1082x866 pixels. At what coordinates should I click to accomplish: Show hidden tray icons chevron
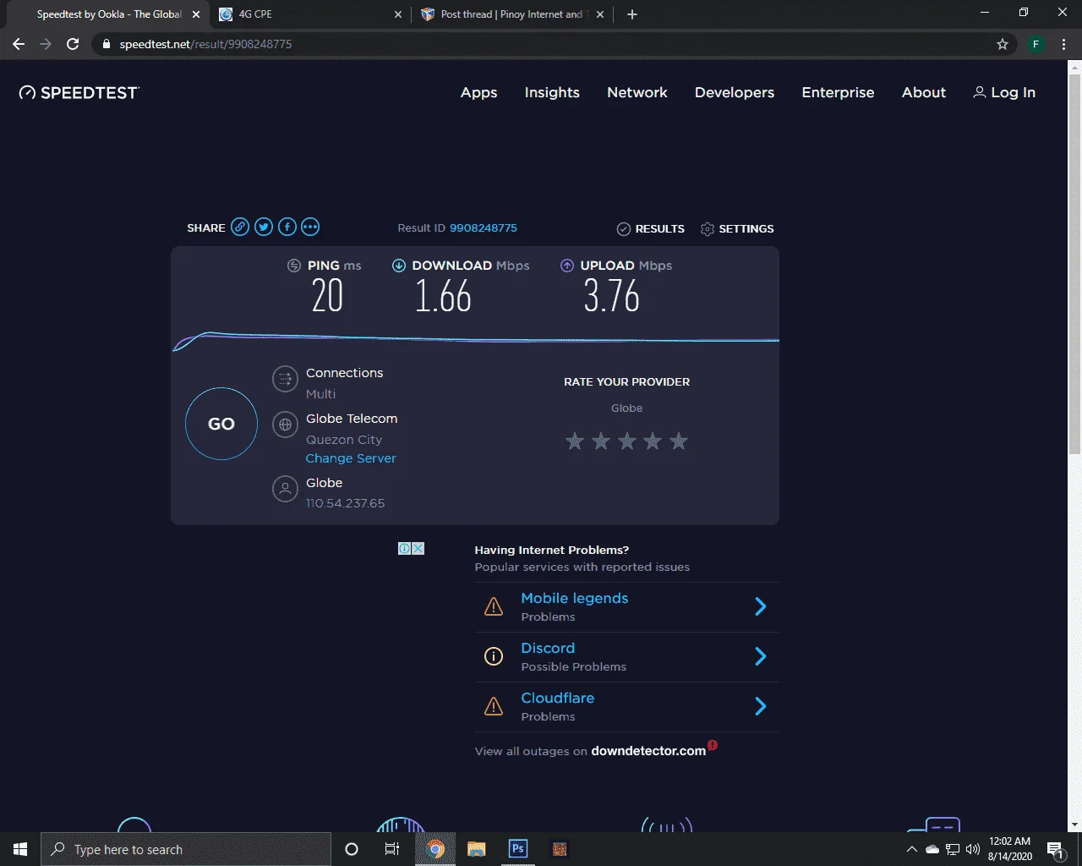[x=911, y=849]
